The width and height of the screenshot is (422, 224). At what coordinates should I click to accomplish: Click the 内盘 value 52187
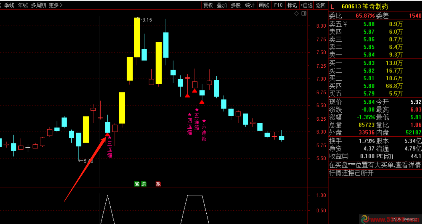point(413,132)
